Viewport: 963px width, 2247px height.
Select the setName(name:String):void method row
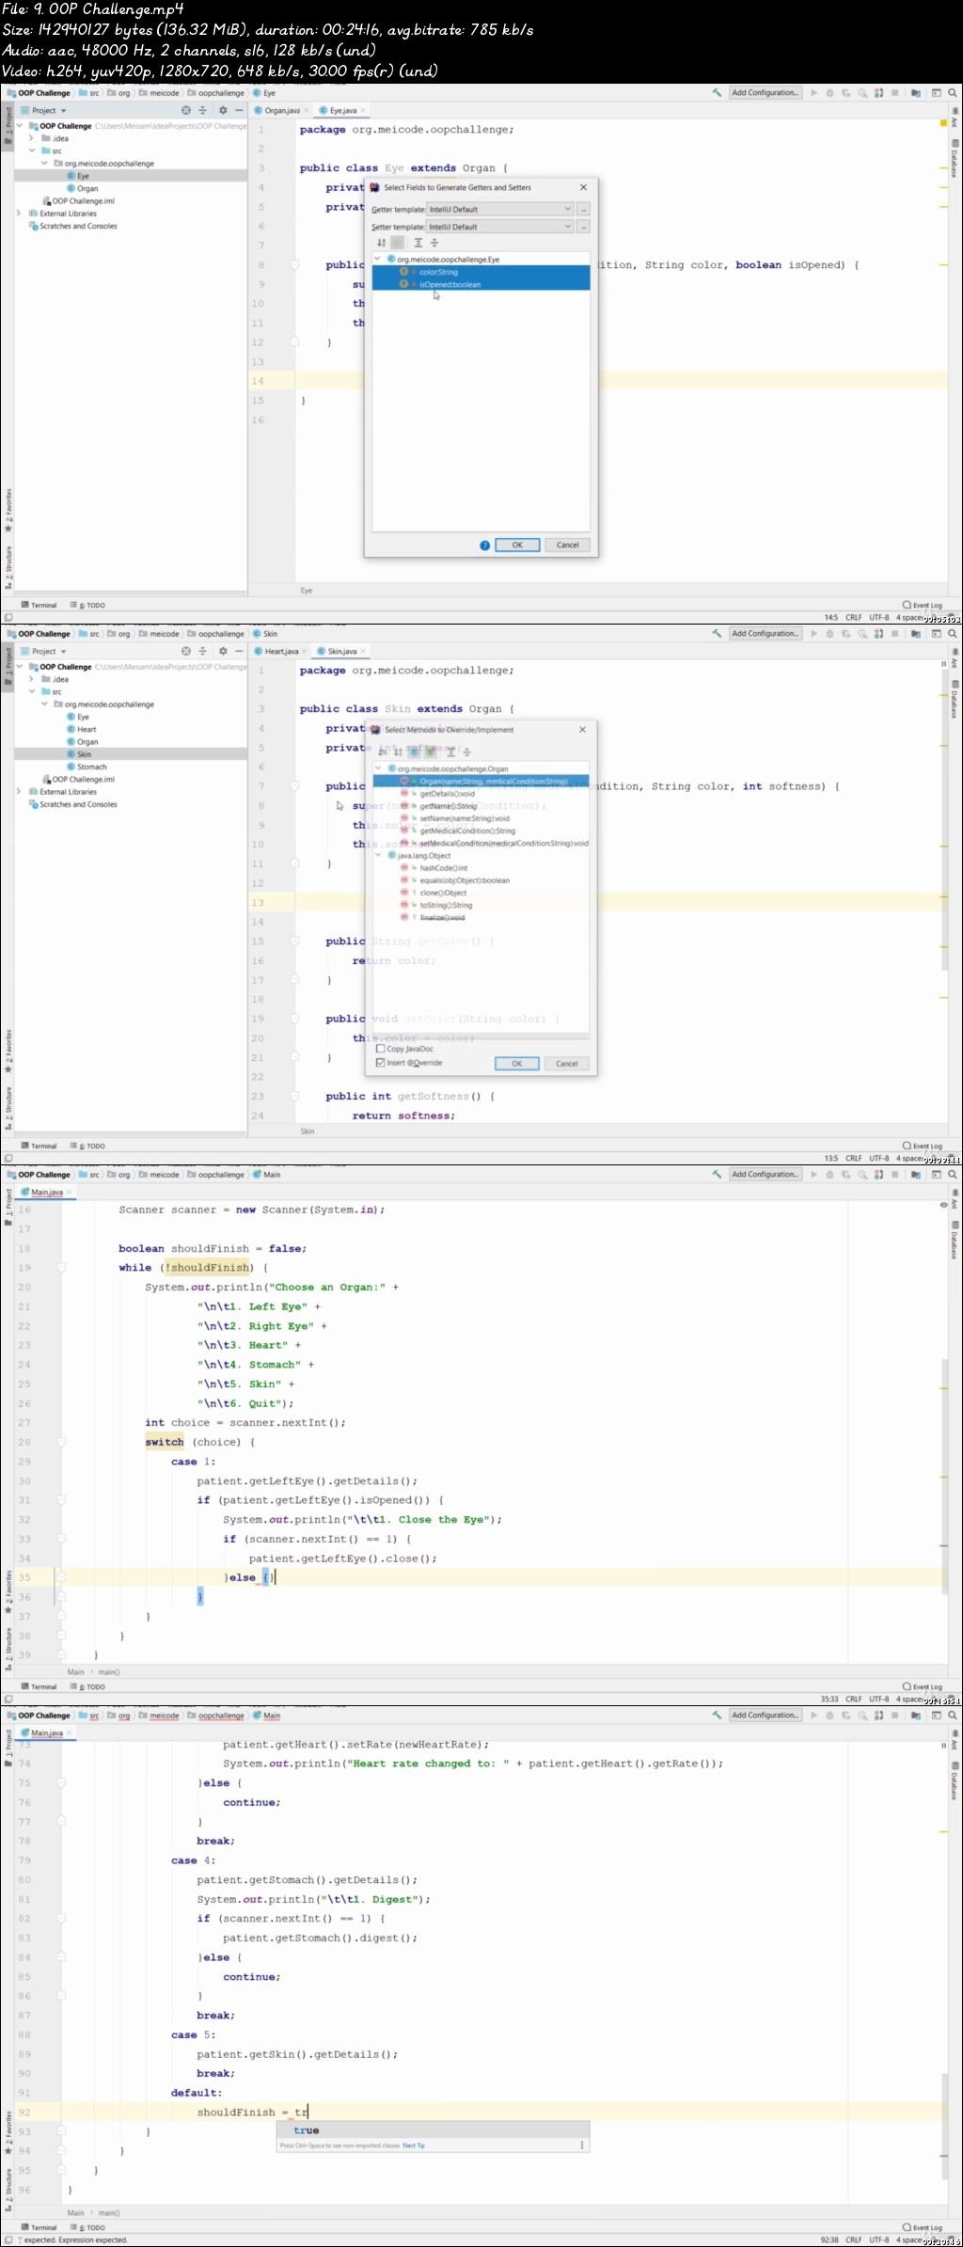pyautogui.click(x=481, y=818)
